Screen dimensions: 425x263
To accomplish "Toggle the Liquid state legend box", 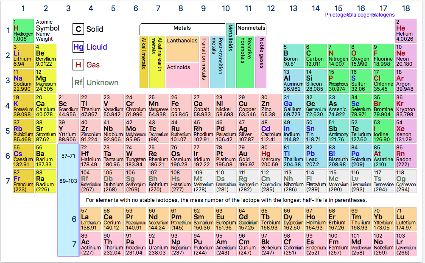I will 78,47.
